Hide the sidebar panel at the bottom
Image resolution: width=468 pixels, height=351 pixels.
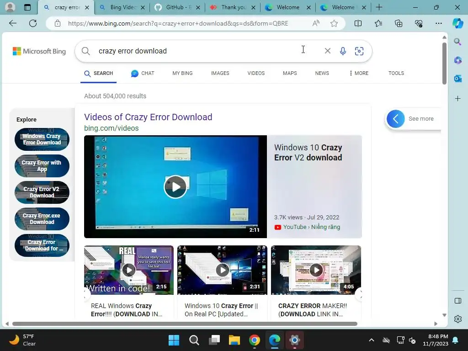pyautogui.click(x=457, y=301)
